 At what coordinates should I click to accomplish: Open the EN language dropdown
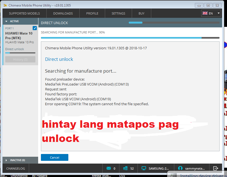pos(211,13)
